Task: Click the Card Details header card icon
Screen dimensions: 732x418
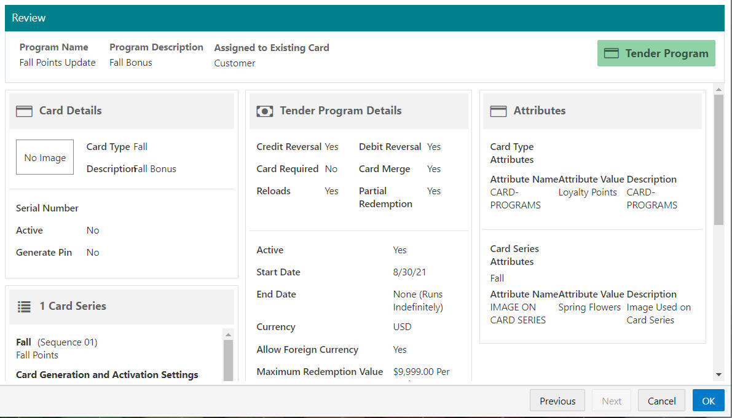Action: tap(24, 111)
